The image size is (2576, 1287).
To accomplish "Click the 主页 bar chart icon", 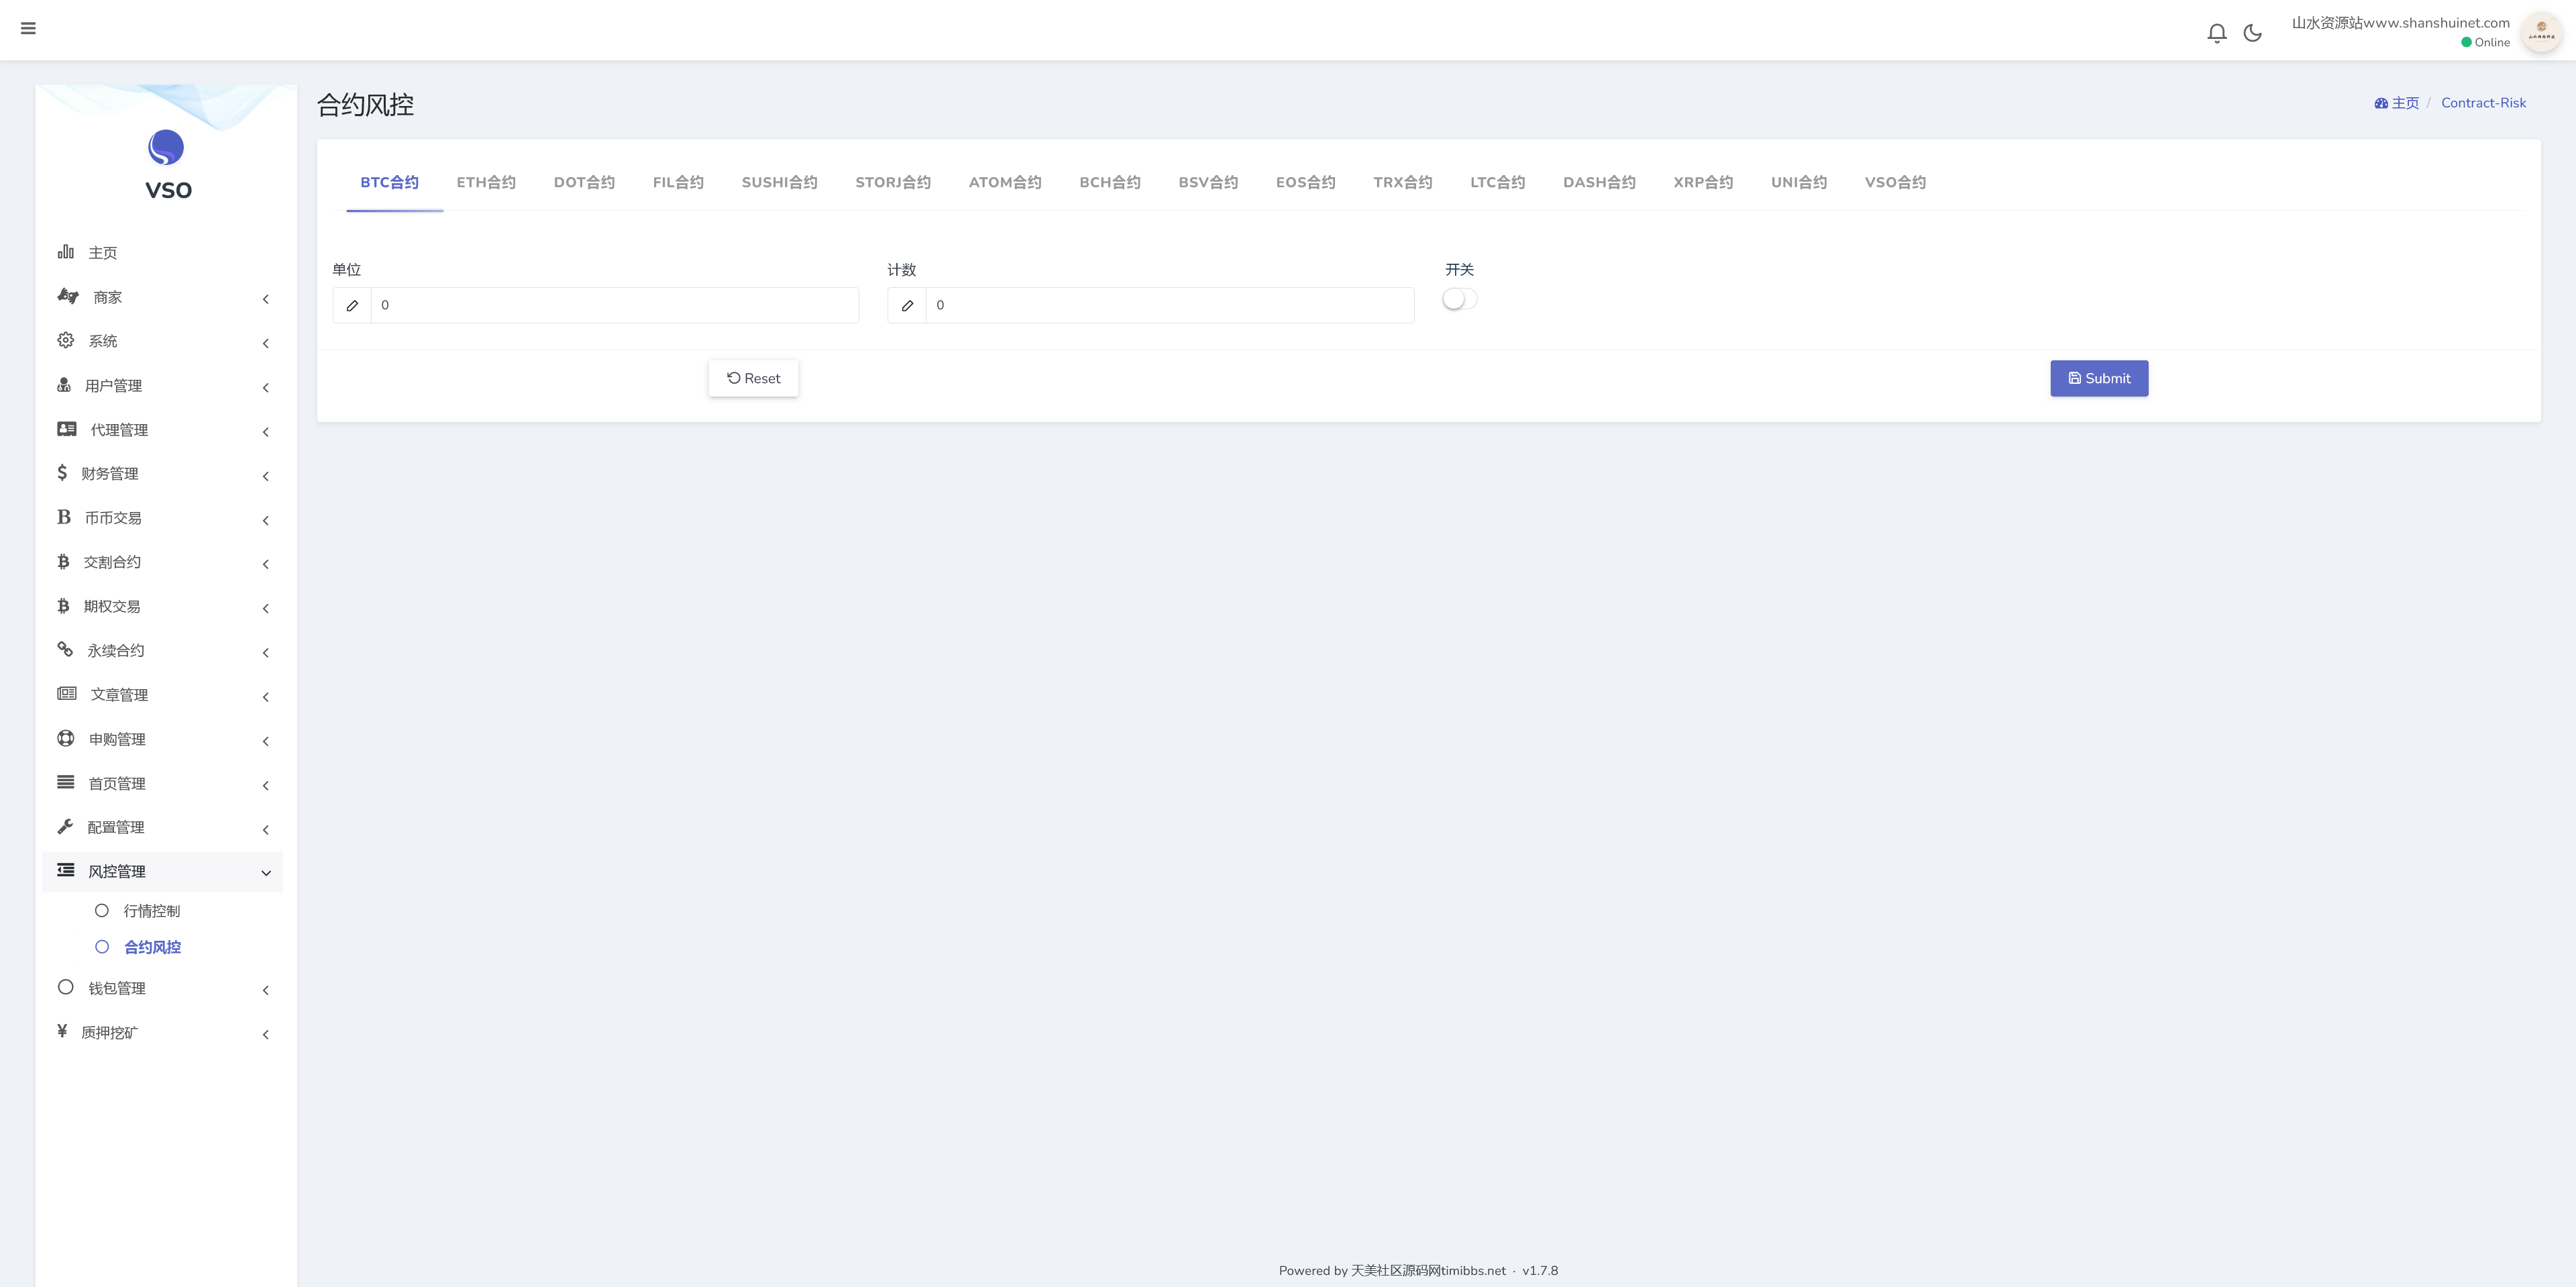I will [x=66, y=252].
